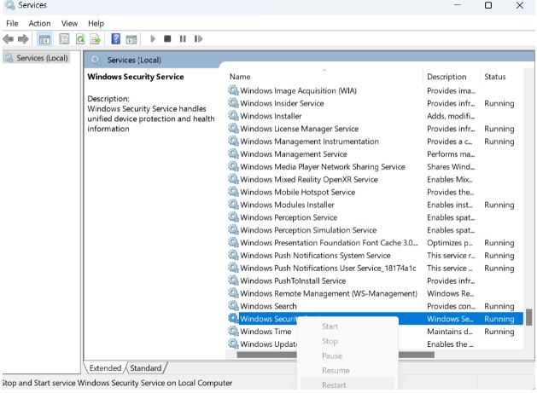Image resolution: width=537 pixels, height=393 pixels.
Task: Click the Export List toolbar icon
Action: [x=96, y=39]
